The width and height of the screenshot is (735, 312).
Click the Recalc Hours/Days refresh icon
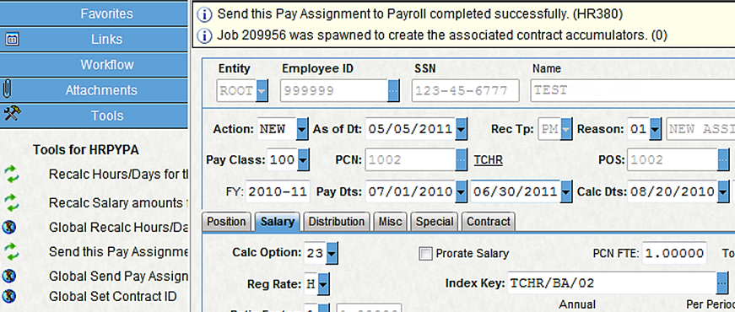tap(11, 175)
